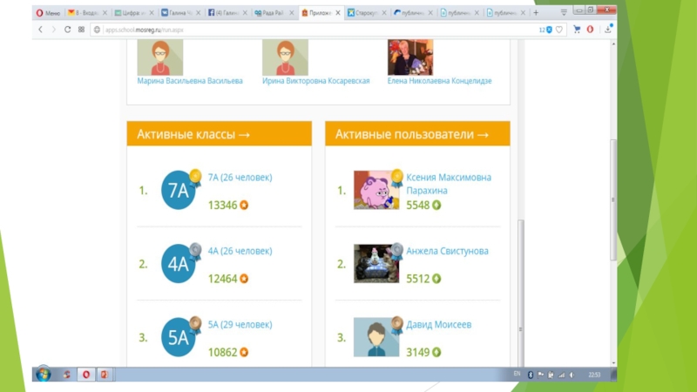
Task: Open the 7А (26 человек) link
Action: tap(240, 178)
